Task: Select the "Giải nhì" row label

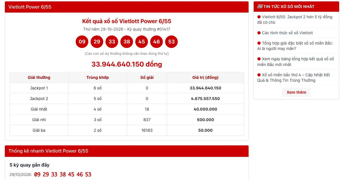Action: (39, 120)
